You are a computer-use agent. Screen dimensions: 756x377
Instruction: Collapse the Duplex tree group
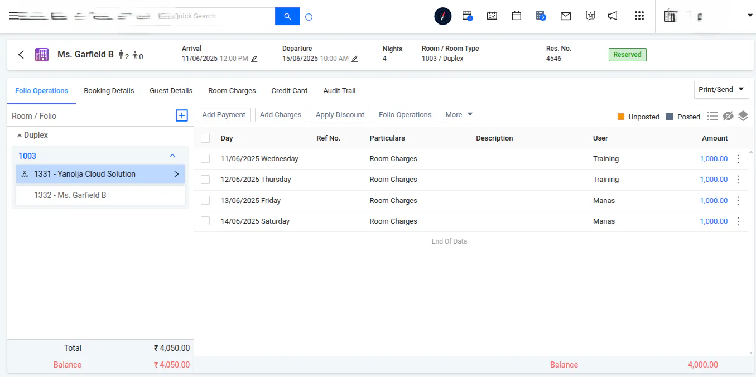20,135
